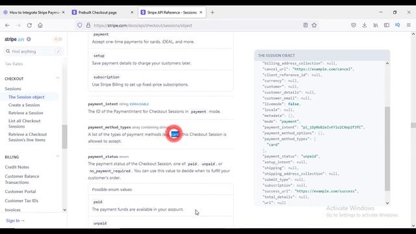Show sidebars toolbar icon
This screenshot has width=416, height=234.
387,25
